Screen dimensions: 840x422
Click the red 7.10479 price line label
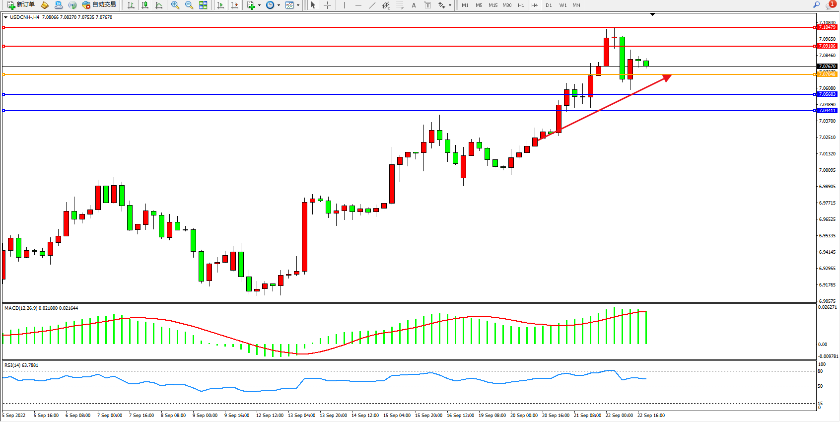pyautogui.click(x=827, y=27)
